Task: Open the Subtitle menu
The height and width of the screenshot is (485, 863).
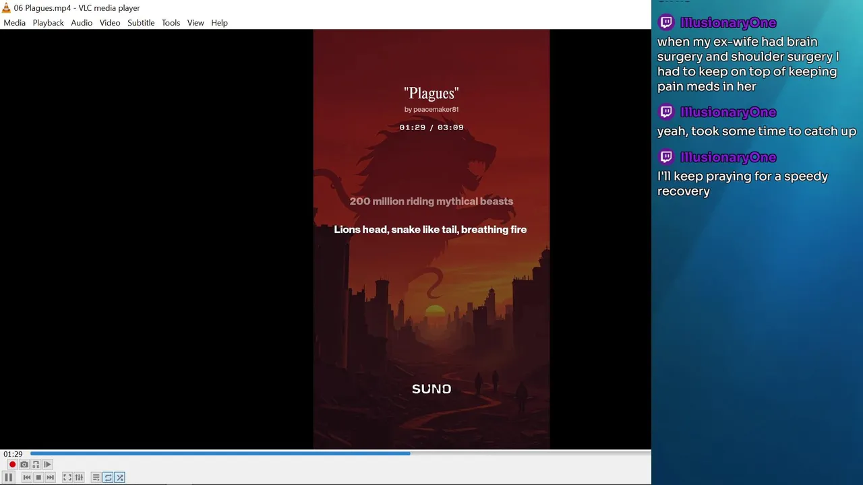Action: 141,23
